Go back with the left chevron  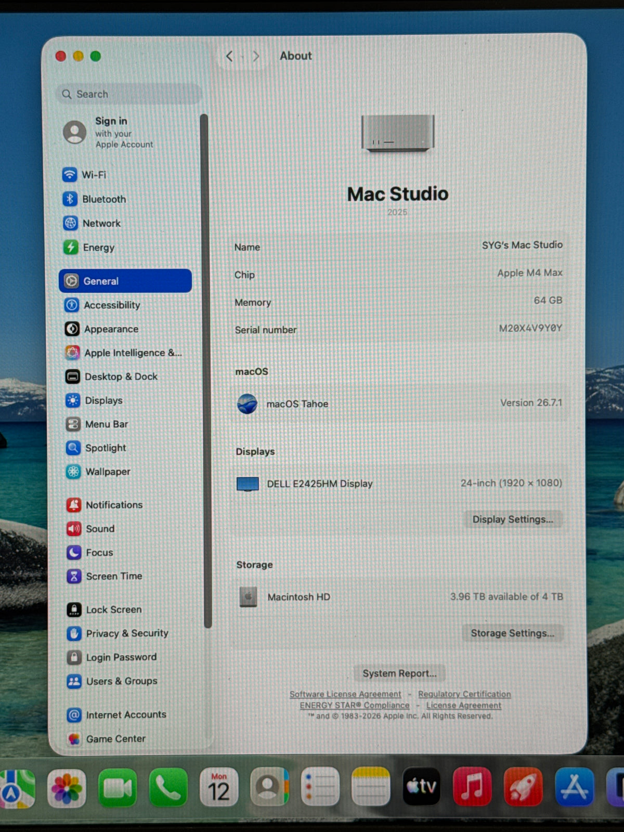(x=229, y=56)
